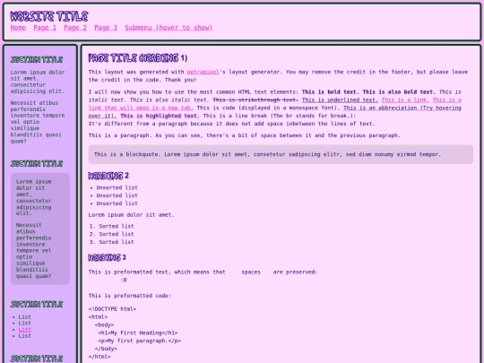Click 'This is highlighted text.'
The image size is (484, 363).
pyautogui.click(x=160, y=116)
